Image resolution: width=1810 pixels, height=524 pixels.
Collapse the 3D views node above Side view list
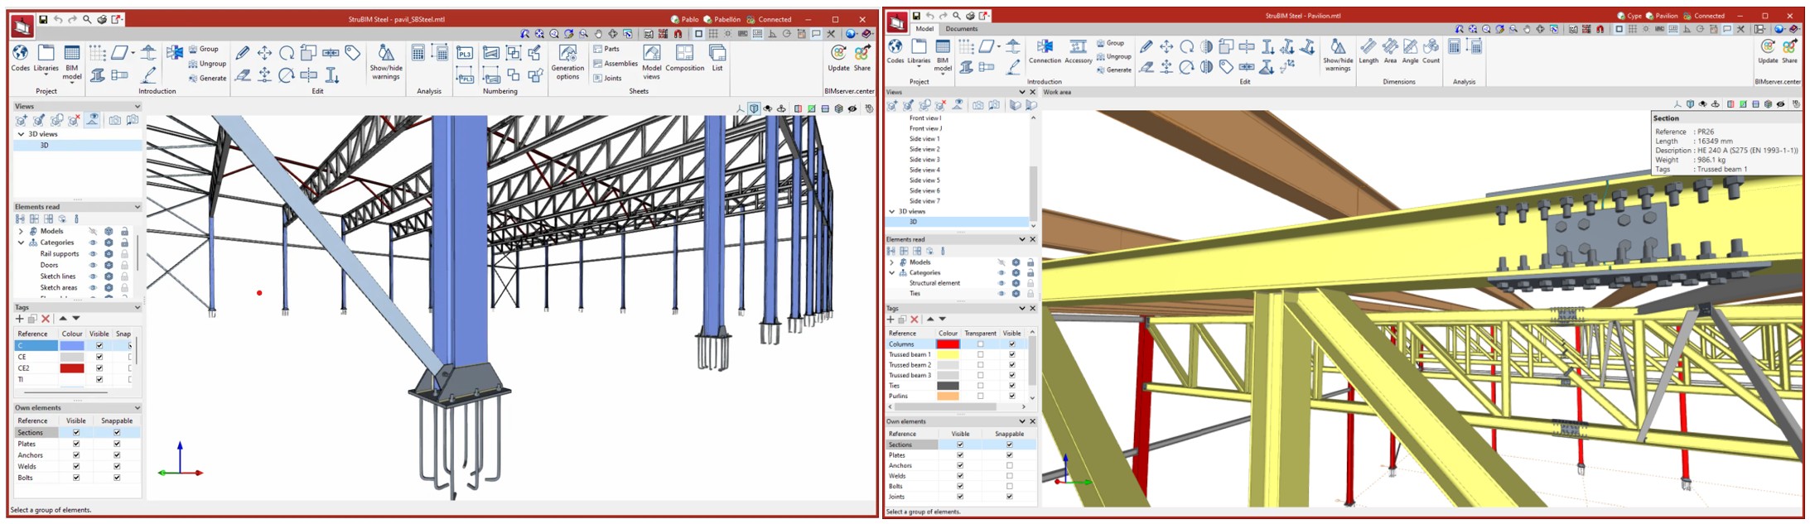[x=892, y=212]
